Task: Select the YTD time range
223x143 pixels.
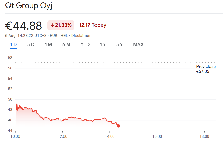Action: [x=85, y=44]
